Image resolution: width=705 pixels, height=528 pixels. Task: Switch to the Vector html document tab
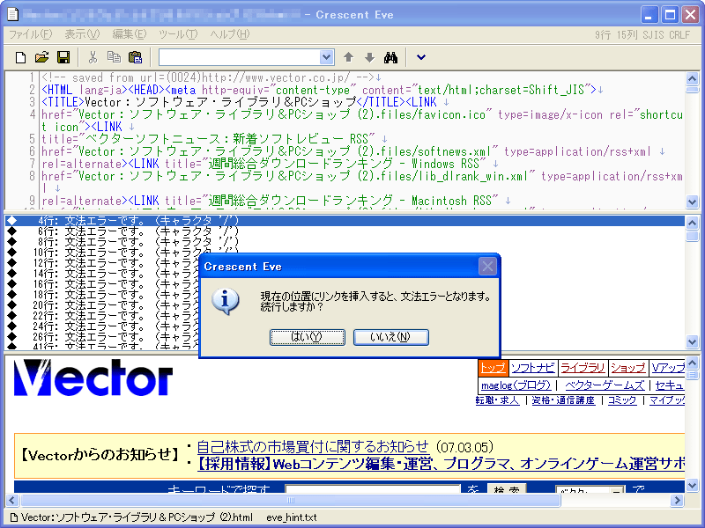[x=131, y=517]
